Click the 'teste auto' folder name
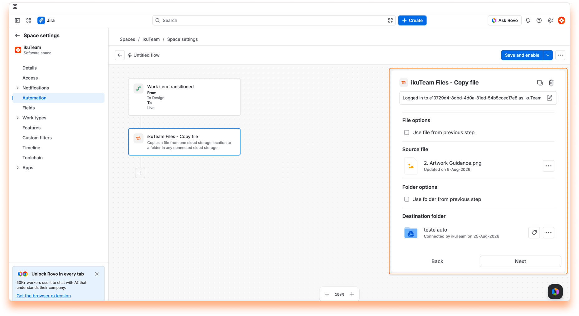The height and width of the screenshot is (316, 579). click(x=435, y=230)
